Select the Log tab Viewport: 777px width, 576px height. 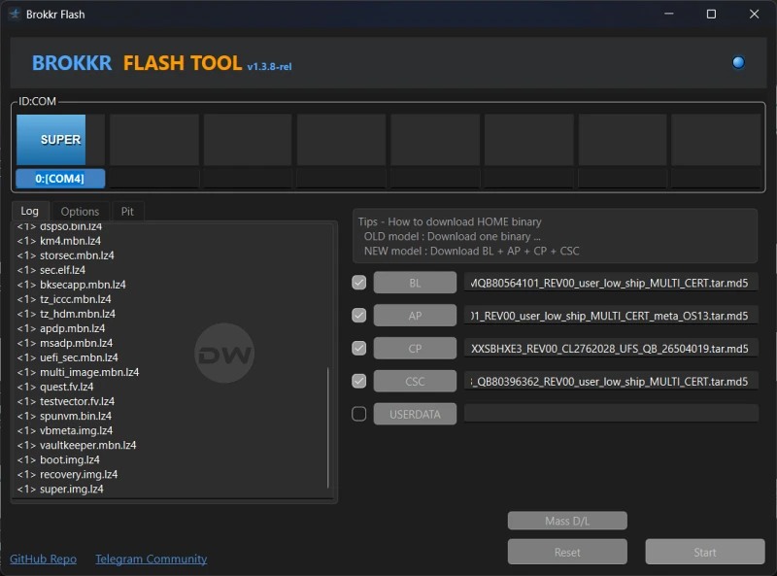(30, 211)
